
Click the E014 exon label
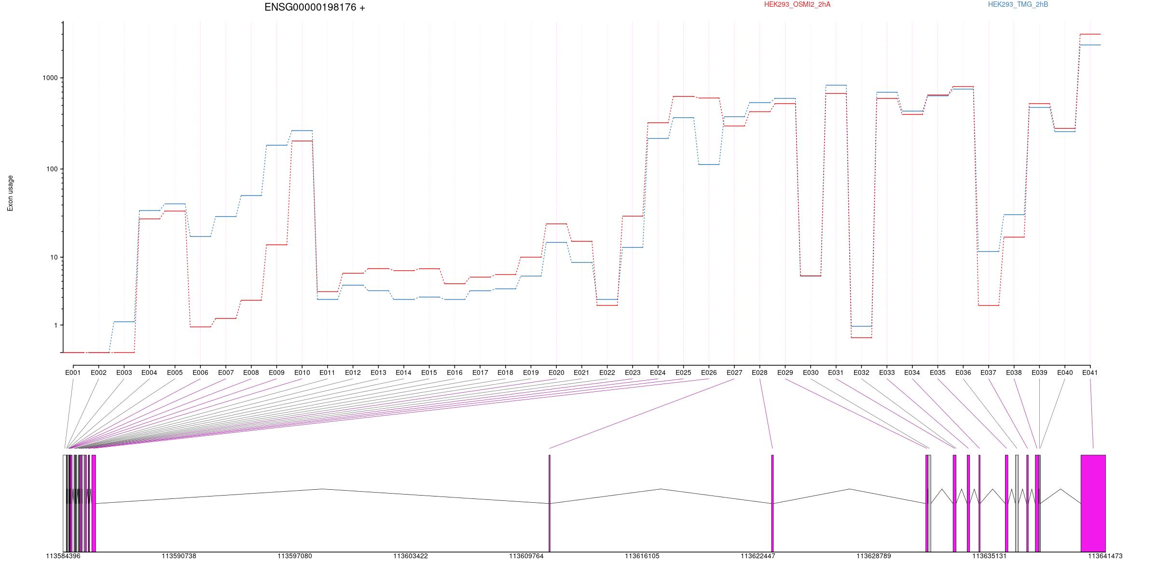click(403, 372)
